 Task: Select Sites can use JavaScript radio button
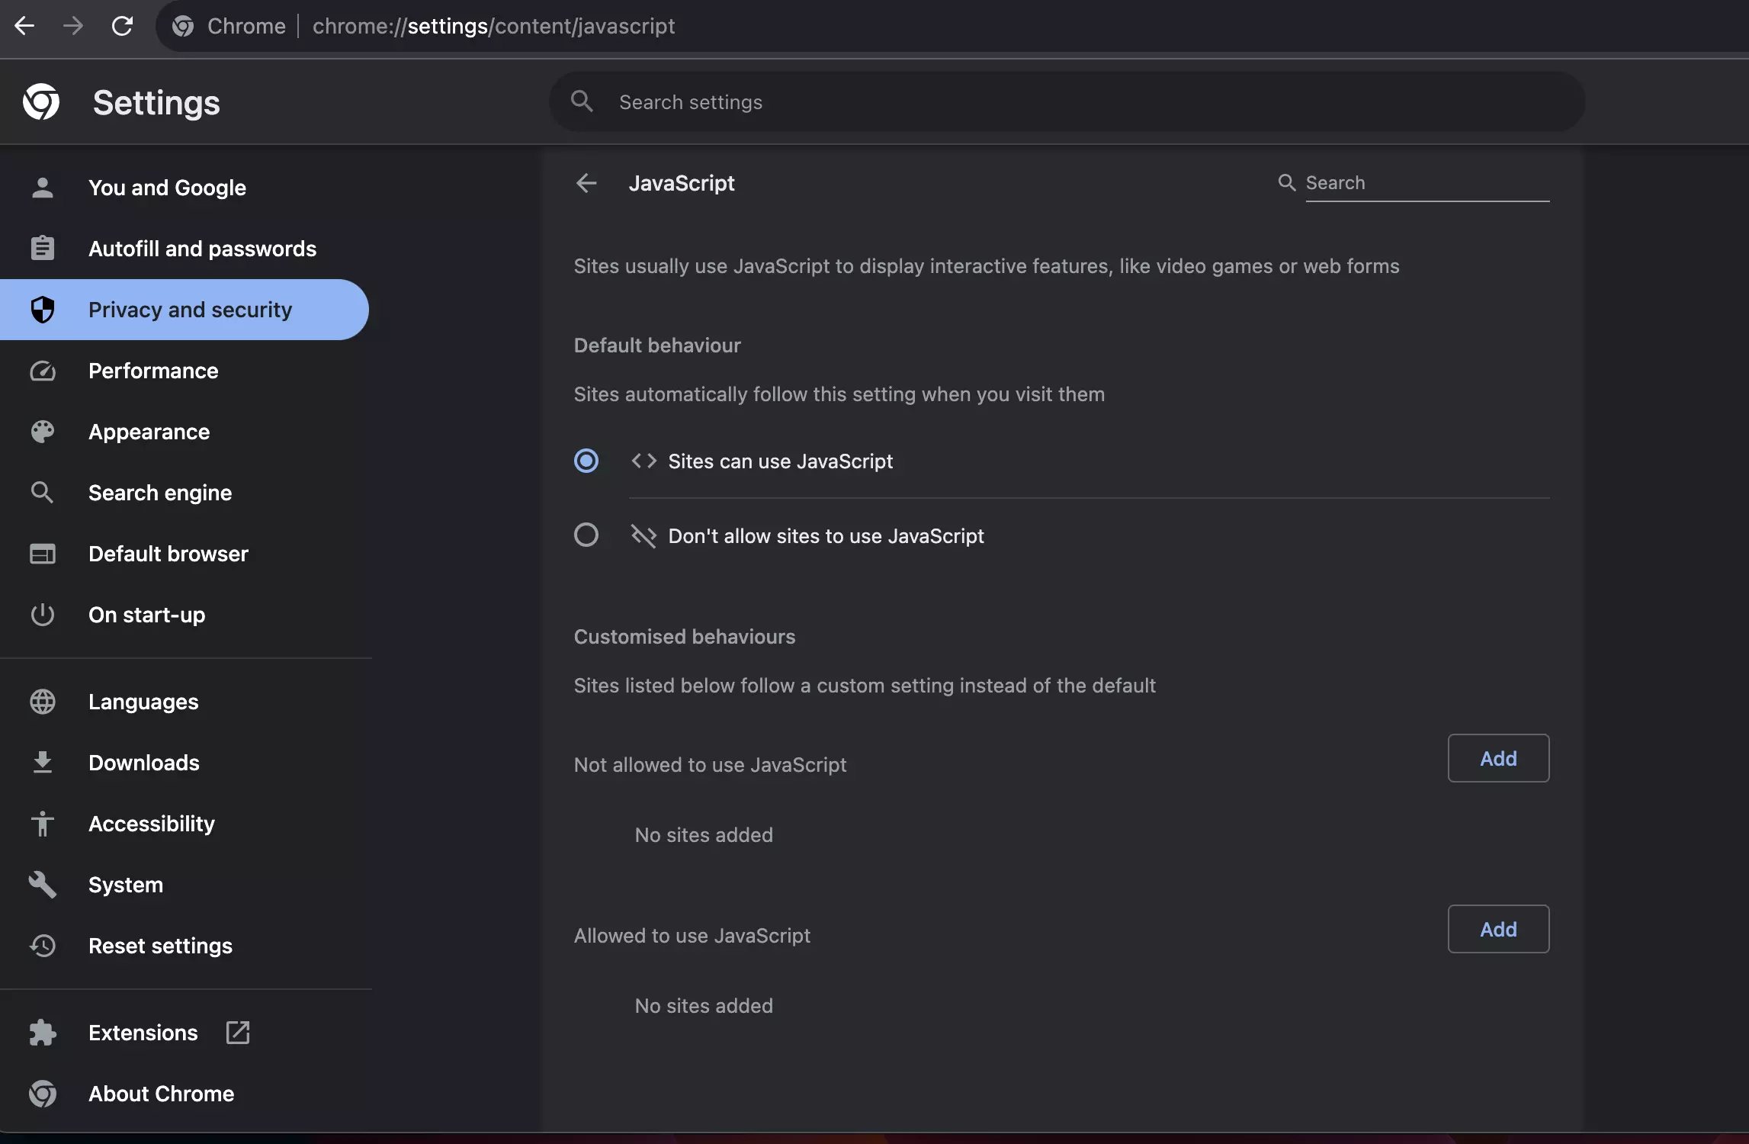point(586,460)
